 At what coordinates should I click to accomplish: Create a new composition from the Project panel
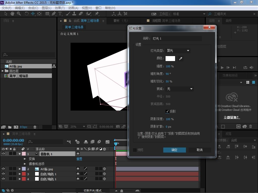[16, 127]
